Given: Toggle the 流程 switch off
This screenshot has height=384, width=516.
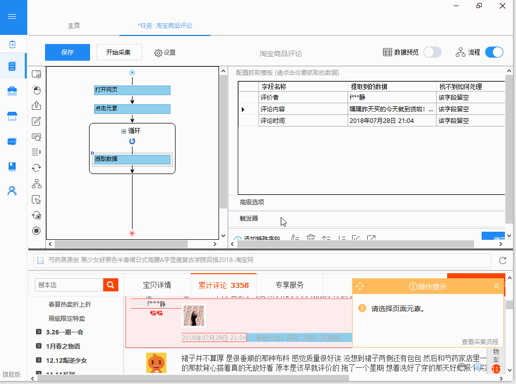Looking at the screenshot, I should pyautogui.click(x=494, y=52).
